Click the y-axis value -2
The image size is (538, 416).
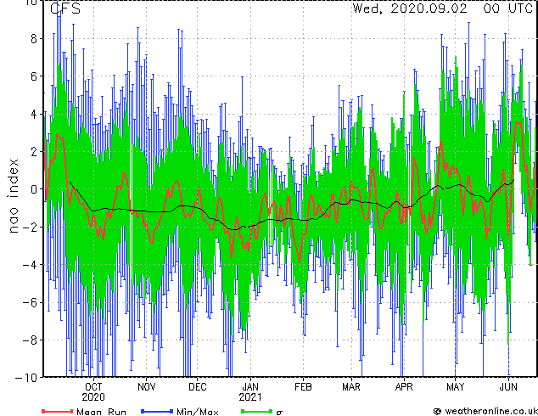[x=30, y=227]
